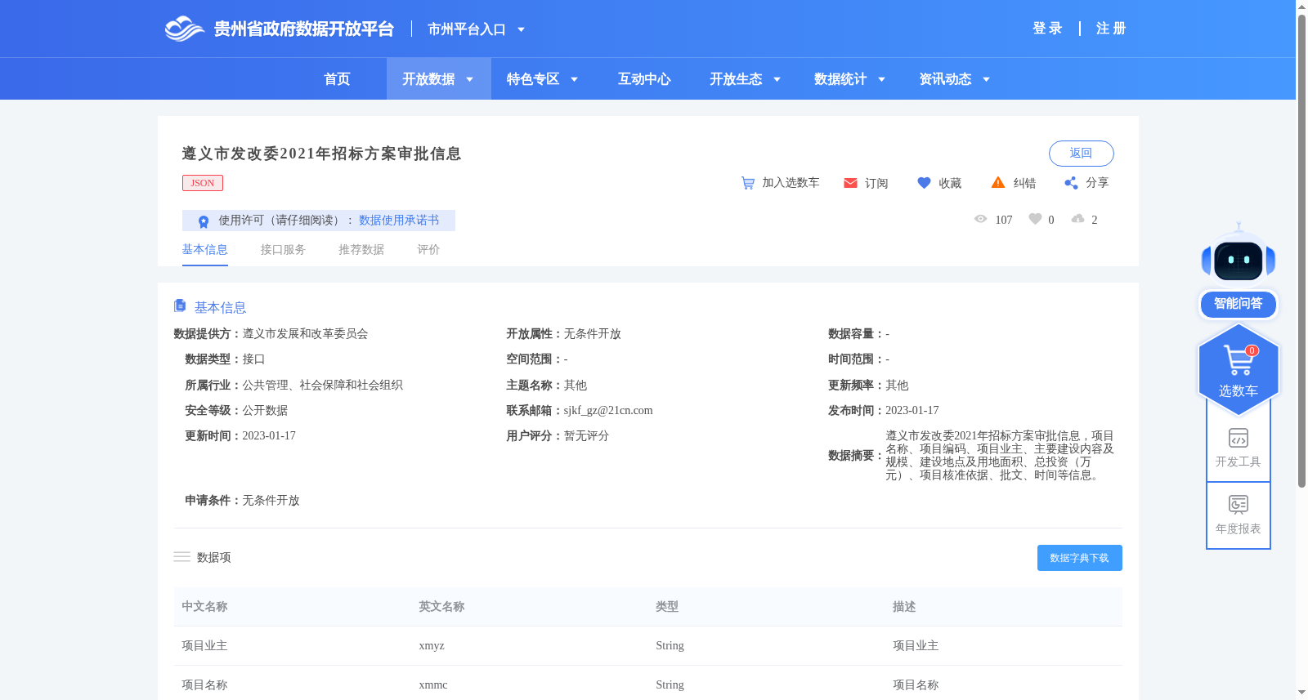Click the list icon beside 数据项
The height and width of the screenshot is (700, 1308).
coord(181,557)
